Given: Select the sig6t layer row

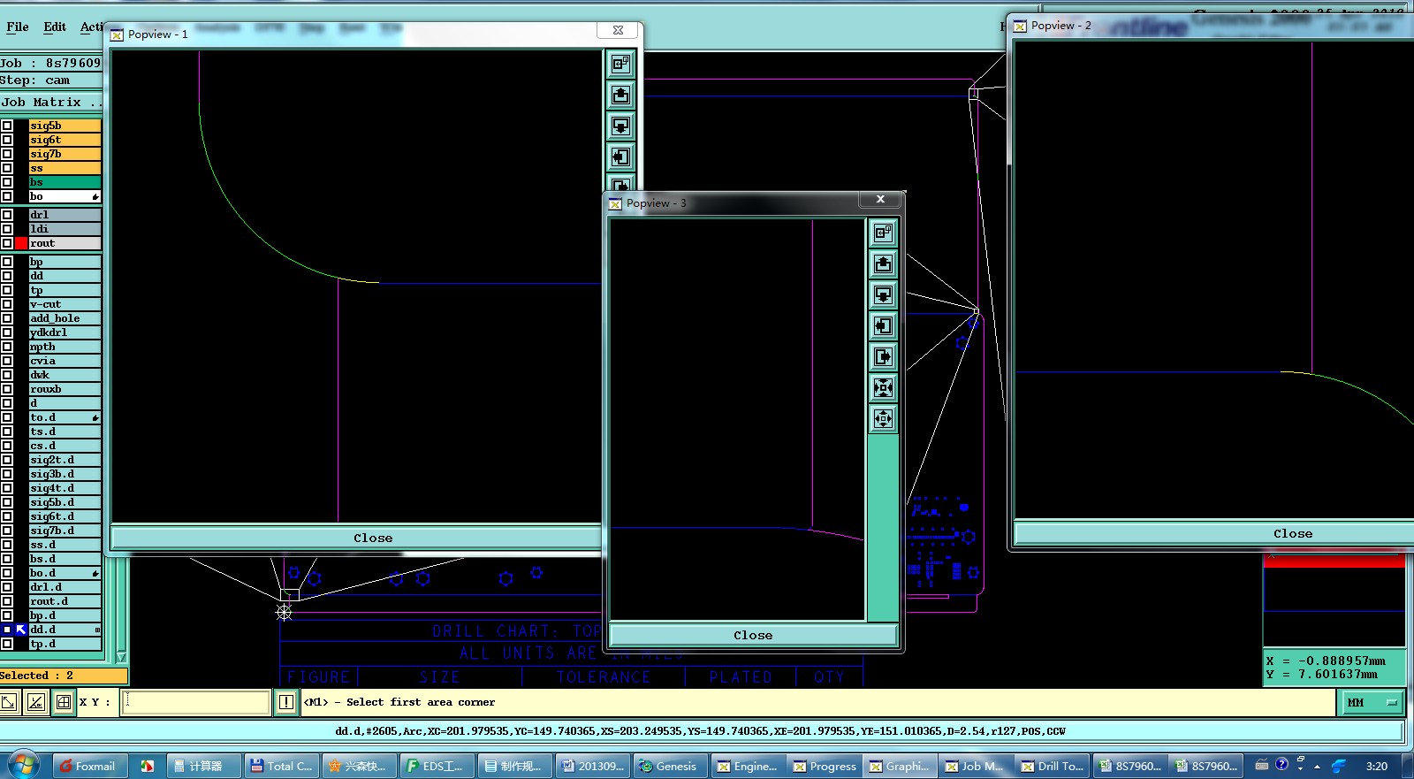Looking at the screenshot, I should [x=65, y=140].
